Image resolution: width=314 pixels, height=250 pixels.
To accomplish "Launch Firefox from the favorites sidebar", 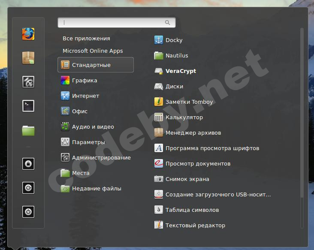I will [x=28, y=34].
